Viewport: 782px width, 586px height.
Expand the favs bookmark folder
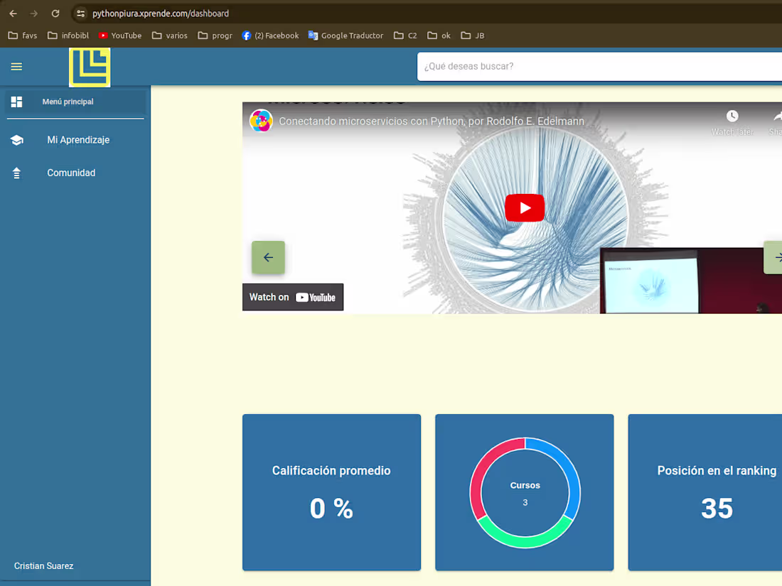coord(22,36)
